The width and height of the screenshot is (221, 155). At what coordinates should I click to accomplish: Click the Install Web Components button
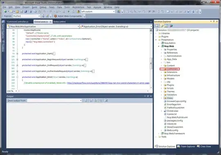pyautogui.click(x=68, y=16)
